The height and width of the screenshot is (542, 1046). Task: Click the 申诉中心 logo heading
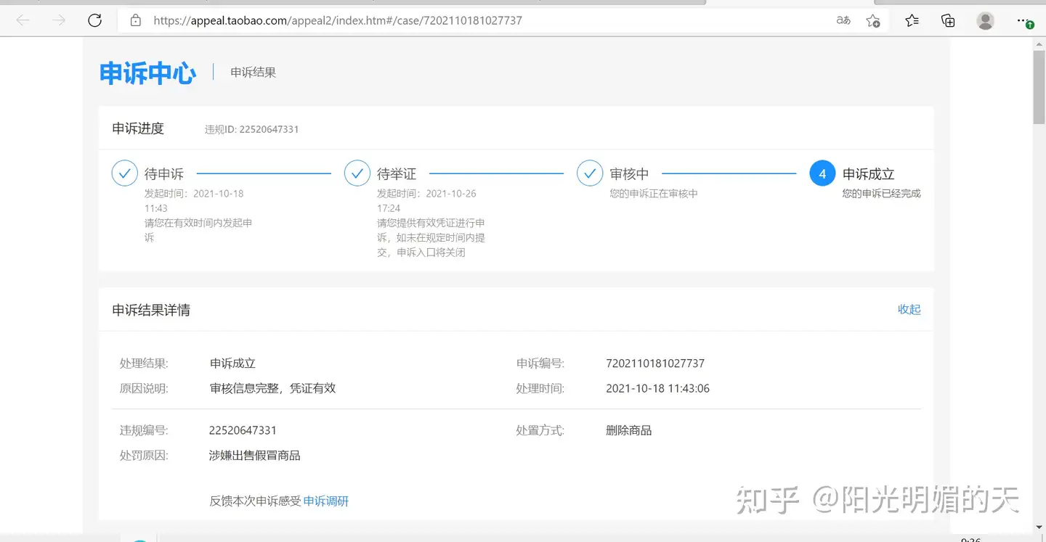148,73
